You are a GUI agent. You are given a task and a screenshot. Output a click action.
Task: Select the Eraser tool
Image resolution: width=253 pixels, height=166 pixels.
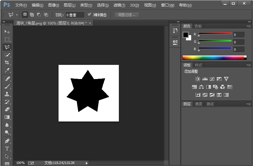pos(7,109)
